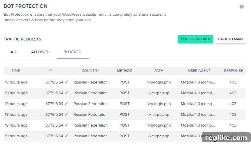
Task: Click the TIME column header
Action: coord(16,71)
